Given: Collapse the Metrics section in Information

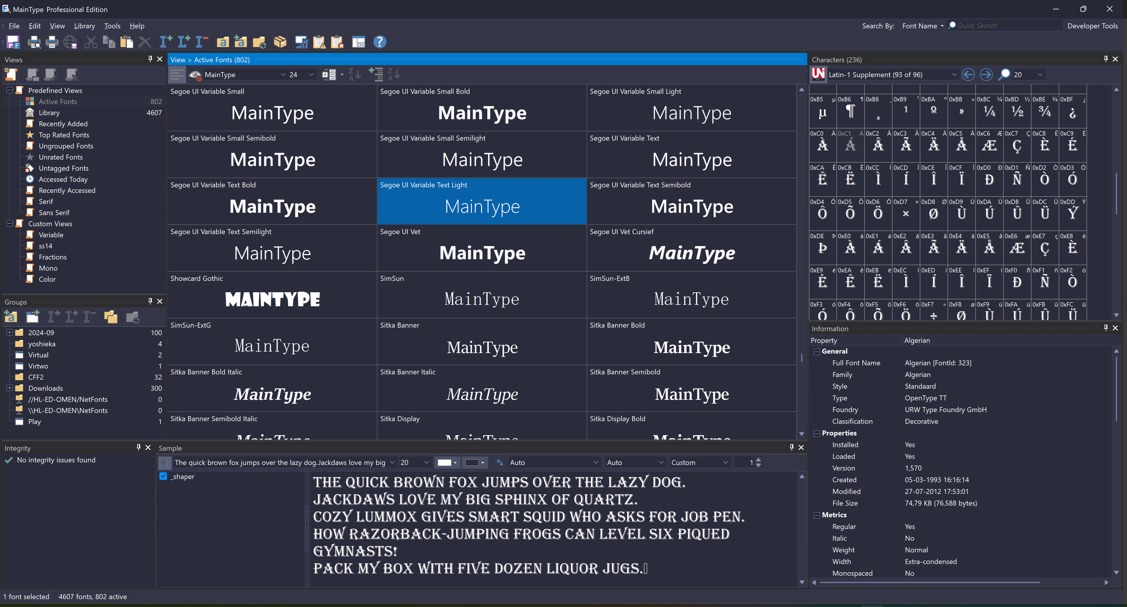Looking at the screenshot, I should [816, 515].
